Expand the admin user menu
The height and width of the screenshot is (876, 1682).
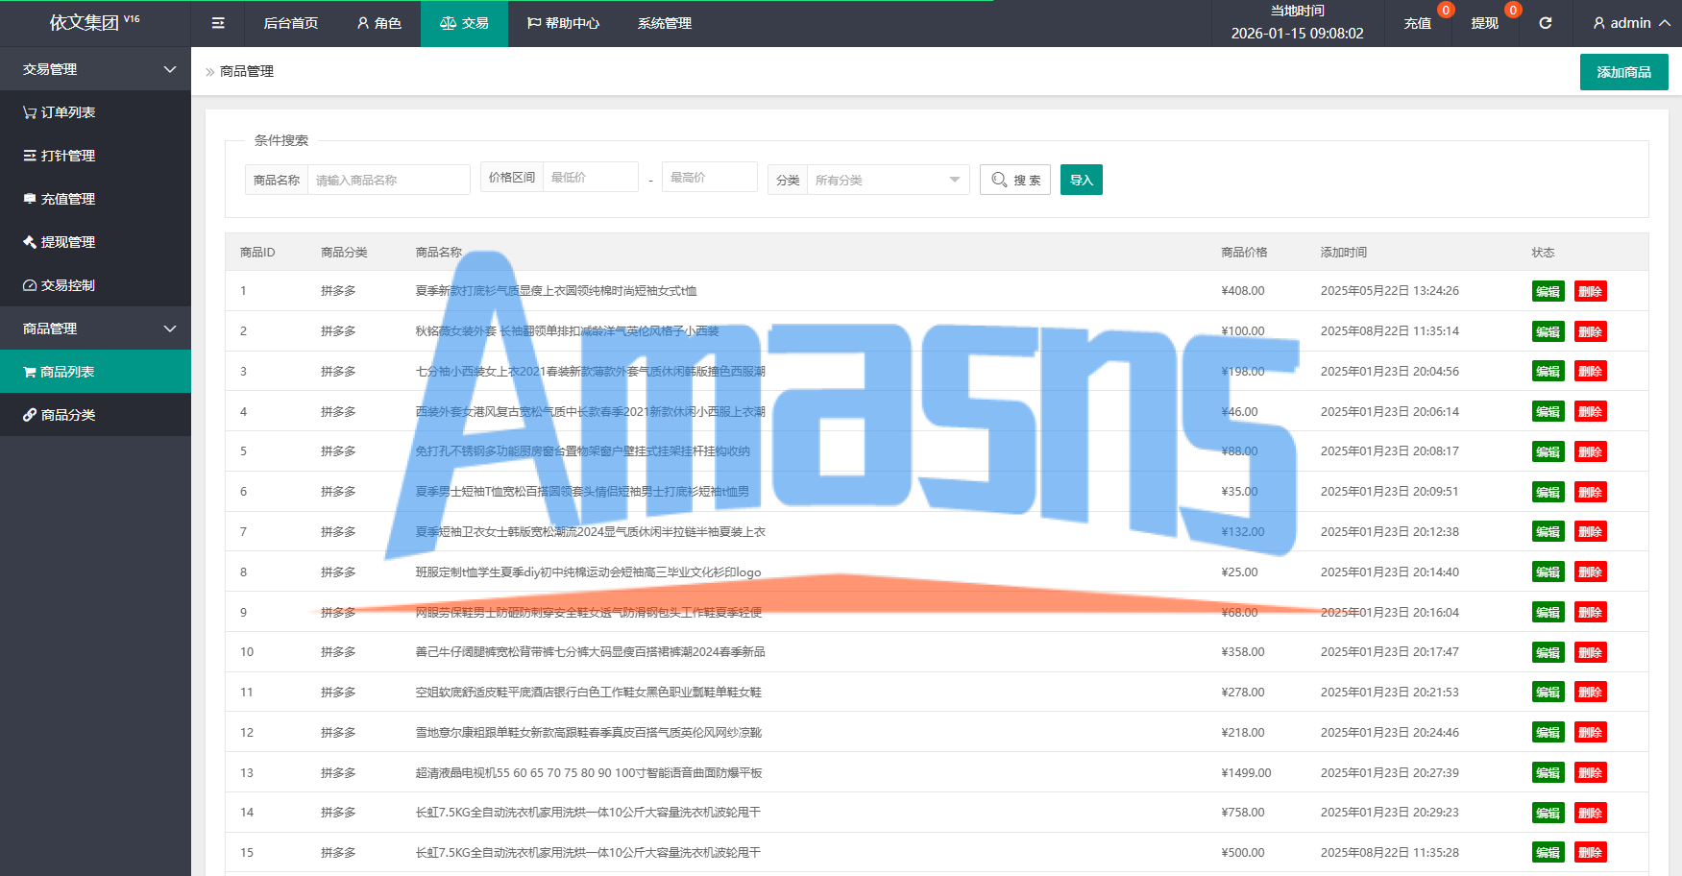coord(1631,23)
